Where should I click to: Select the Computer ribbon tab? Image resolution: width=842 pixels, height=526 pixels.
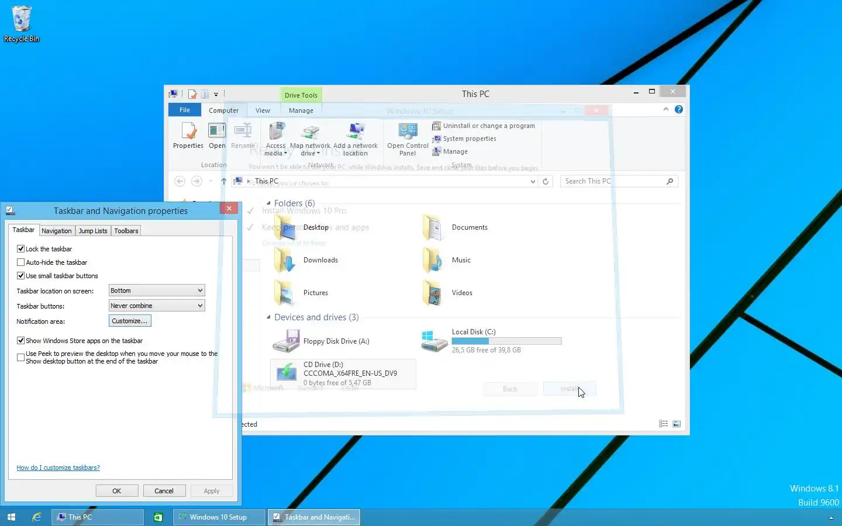pyautogui.click(x=223, y=110)
